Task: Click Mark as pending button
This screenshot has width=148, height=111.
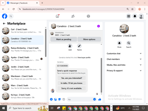Action: pos(64,39)
